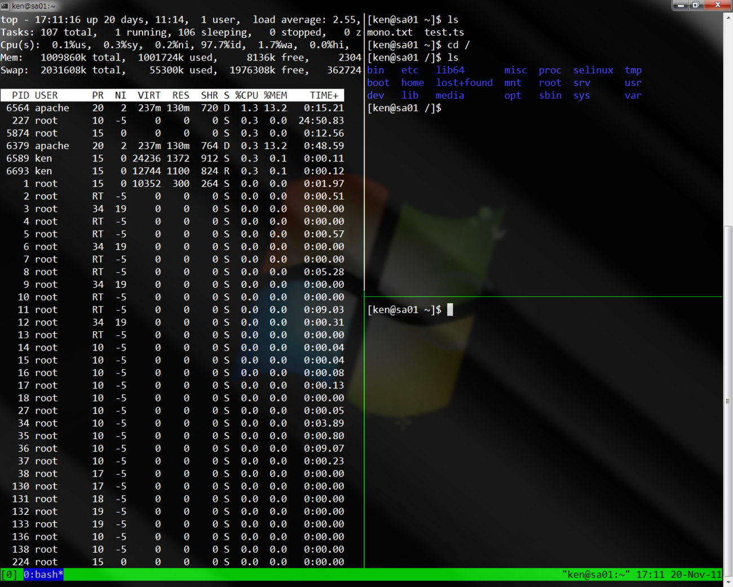
Task: Click the misc directory name
Action: coord(516,70)
